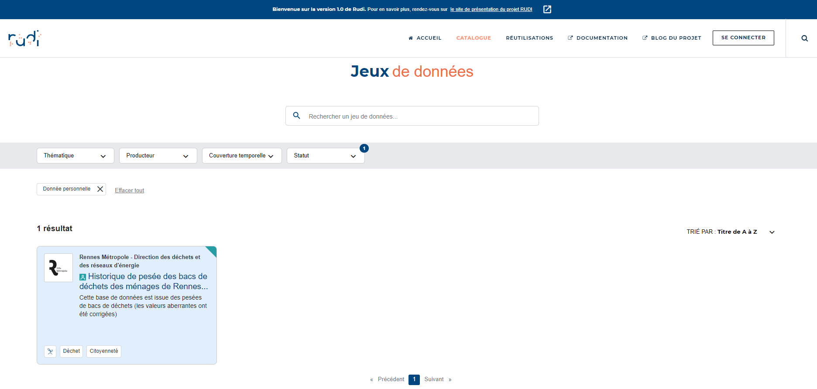Open Réutilisations in navigation
The image size is (817, 389).
coord(529,38)
